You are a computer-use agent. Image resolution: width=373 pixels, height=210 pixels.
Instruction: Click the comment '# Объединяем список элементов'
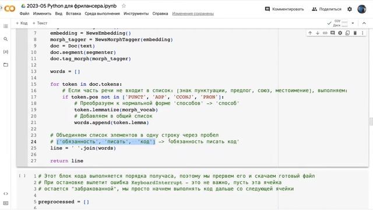point(135,135)
